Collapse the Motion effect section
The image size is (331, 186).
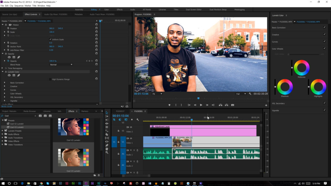3,25
